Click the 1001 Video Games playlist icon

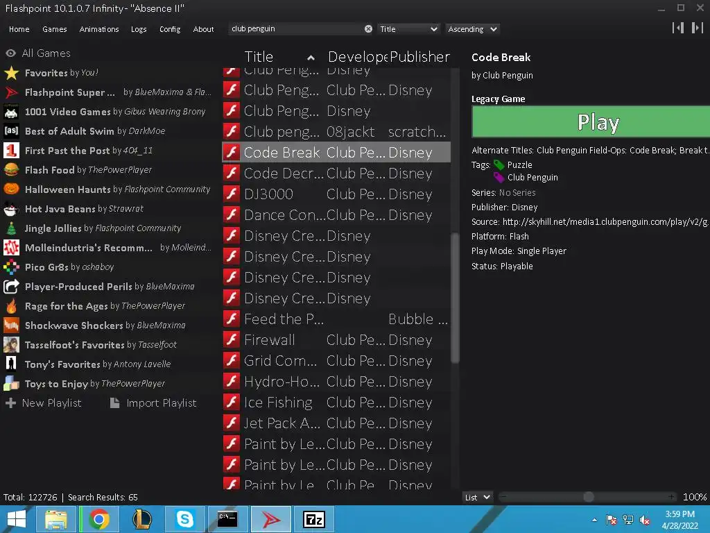pyautogui.click(x=11, y=112)
